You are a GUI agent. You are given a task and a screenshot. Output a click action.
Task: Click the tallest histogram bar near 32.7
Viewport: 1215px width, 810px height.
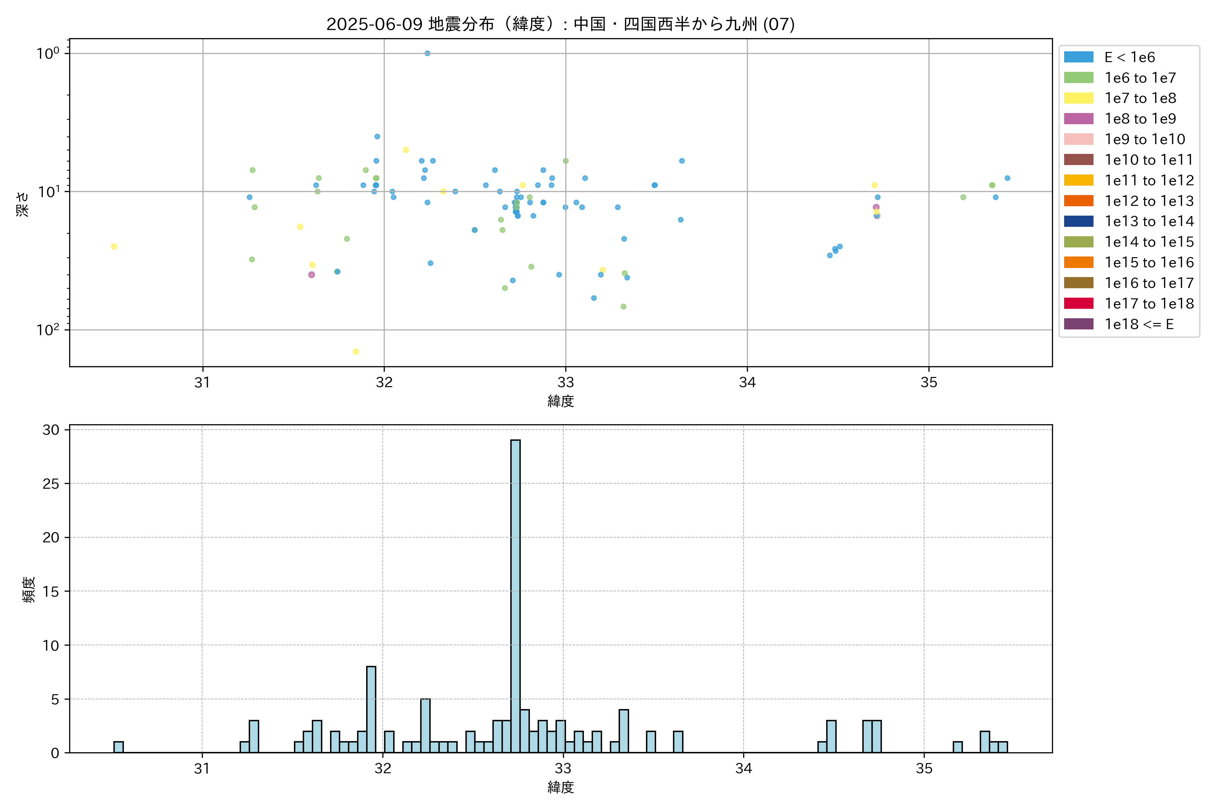pyautogui.click(x=515, y=596)
